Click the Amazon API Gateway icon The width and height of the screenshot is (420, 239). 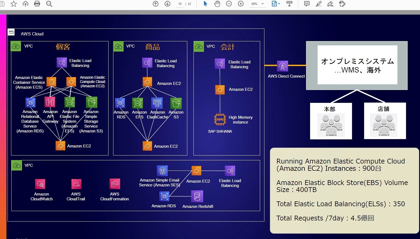click(x=50, y=102)
